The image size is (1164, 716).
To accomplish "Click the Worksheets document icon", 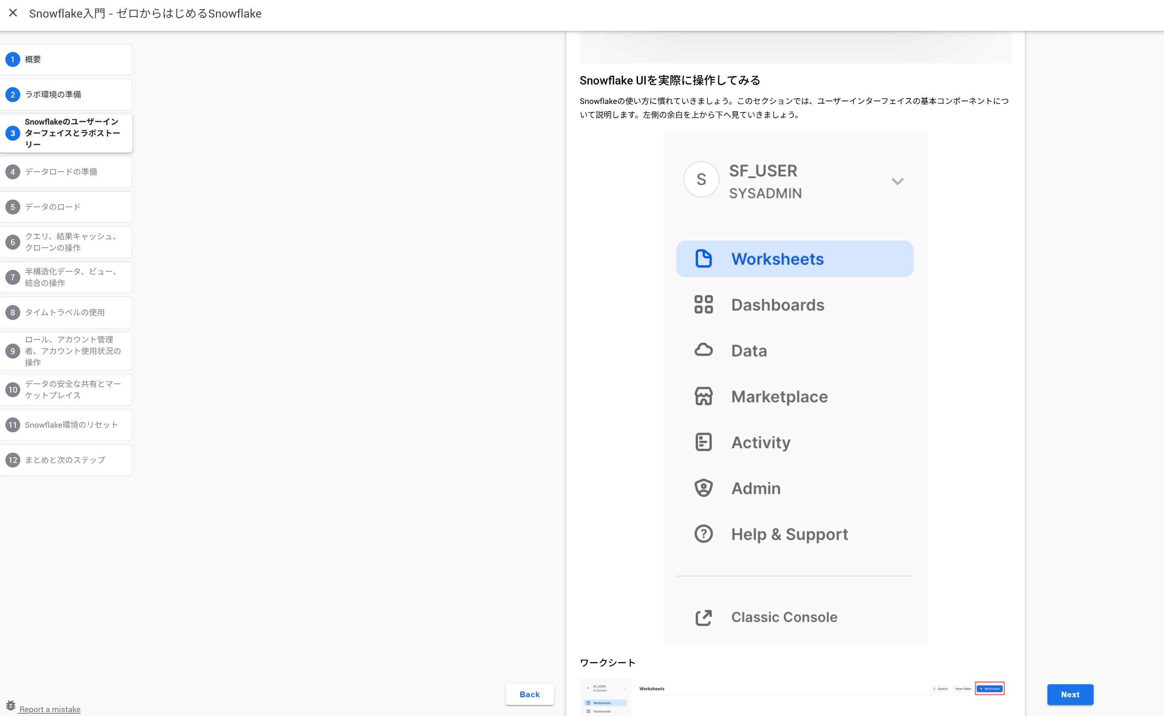I will point(703,258).
